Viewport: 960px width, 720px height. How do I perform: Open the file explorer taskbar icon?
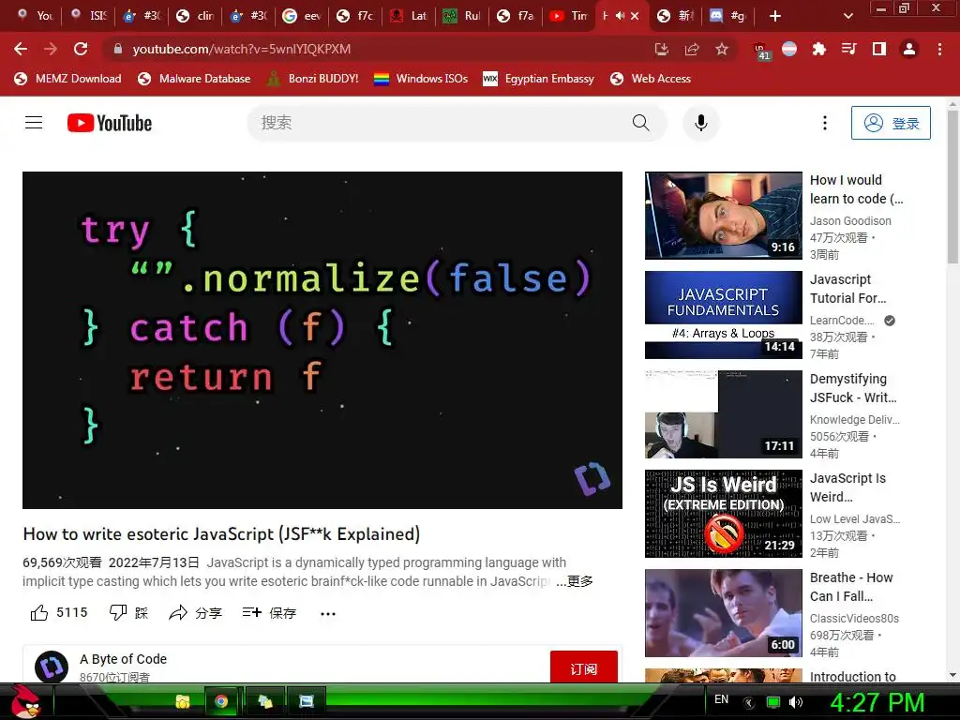pos(183,701)
